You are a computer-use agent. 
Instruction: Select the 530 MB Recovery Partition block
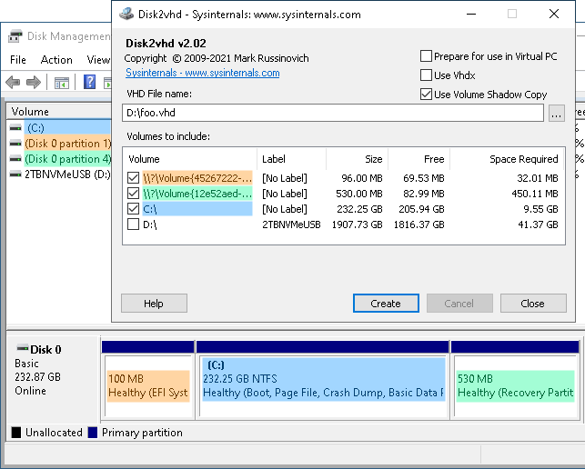point(515,386)
